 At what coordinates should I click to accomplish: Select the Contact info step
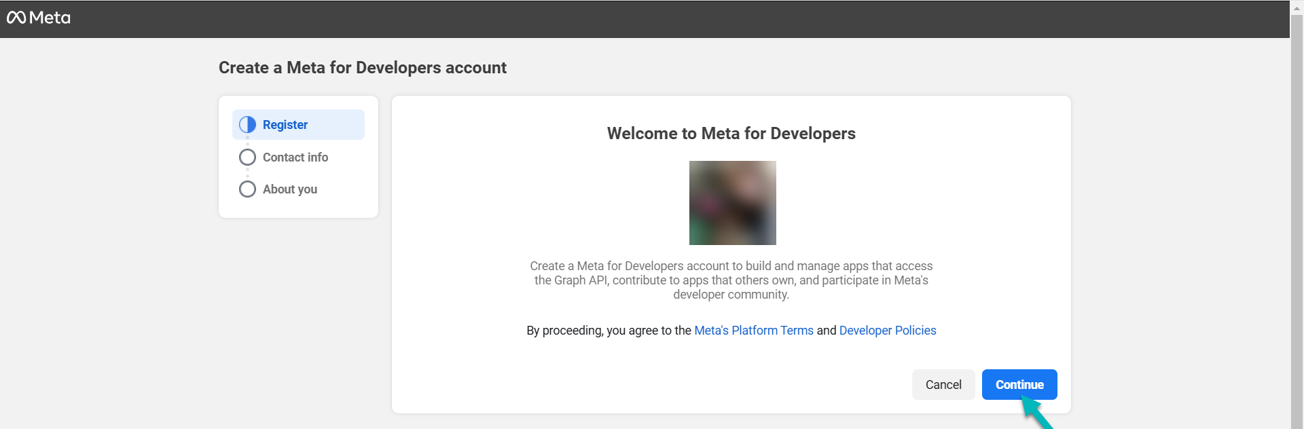click(295, 157)
